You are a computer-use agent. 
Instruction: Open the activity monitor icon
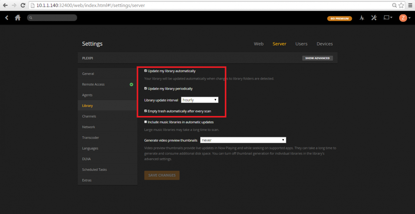pos(362,18)
